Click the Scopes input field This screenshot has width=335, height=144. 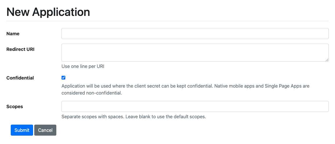coord(195,106)
